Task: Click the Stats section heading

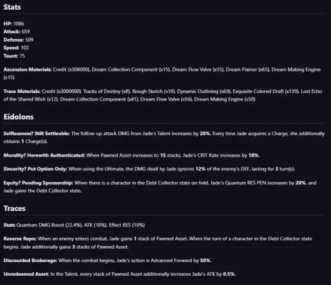Action: [x=12, y=7]
